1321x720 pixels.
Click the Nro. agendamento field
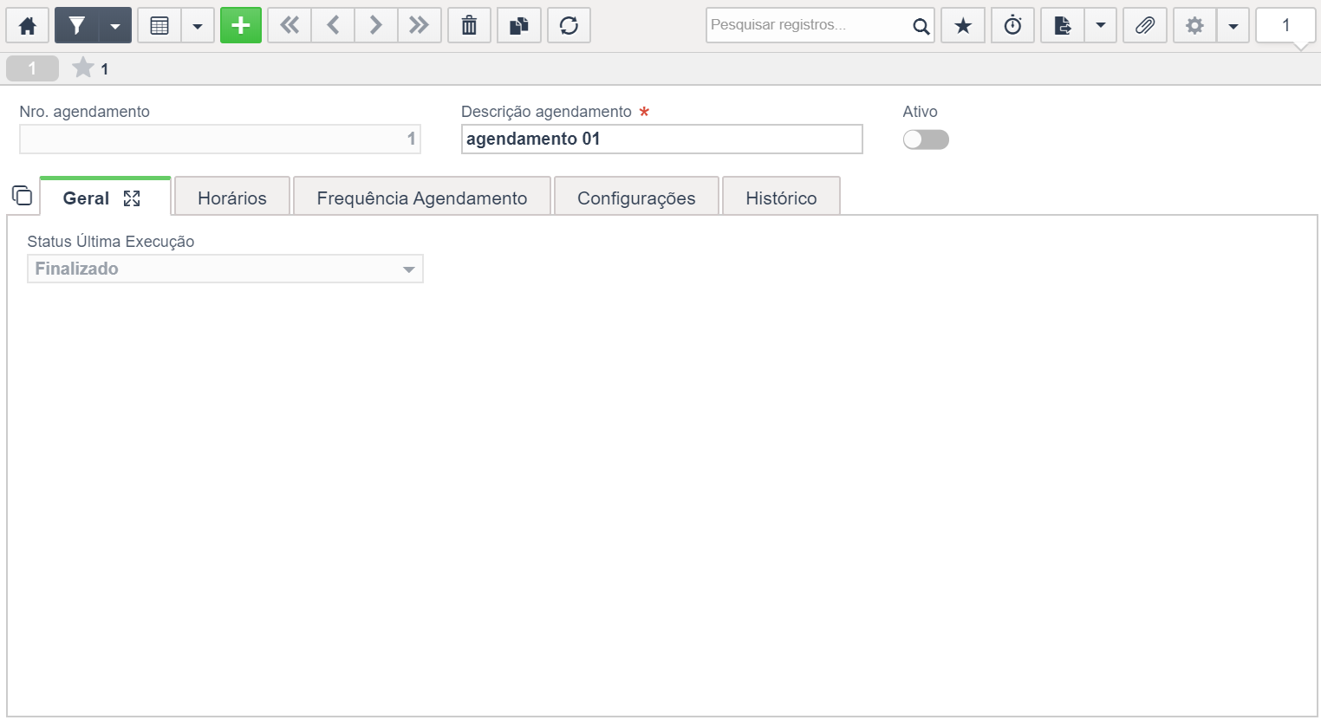coord(220,139)
